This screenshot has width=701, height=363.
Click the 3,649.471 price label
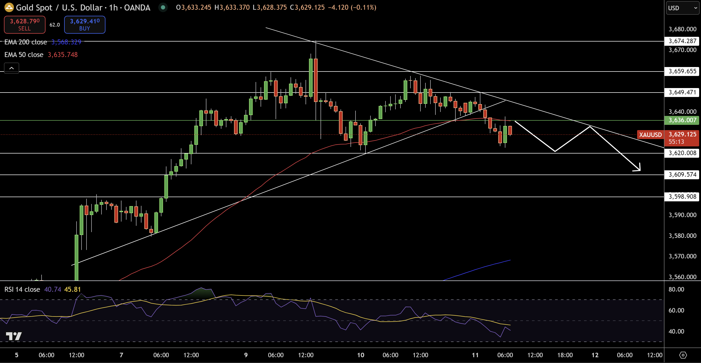[x=682, y=92]
